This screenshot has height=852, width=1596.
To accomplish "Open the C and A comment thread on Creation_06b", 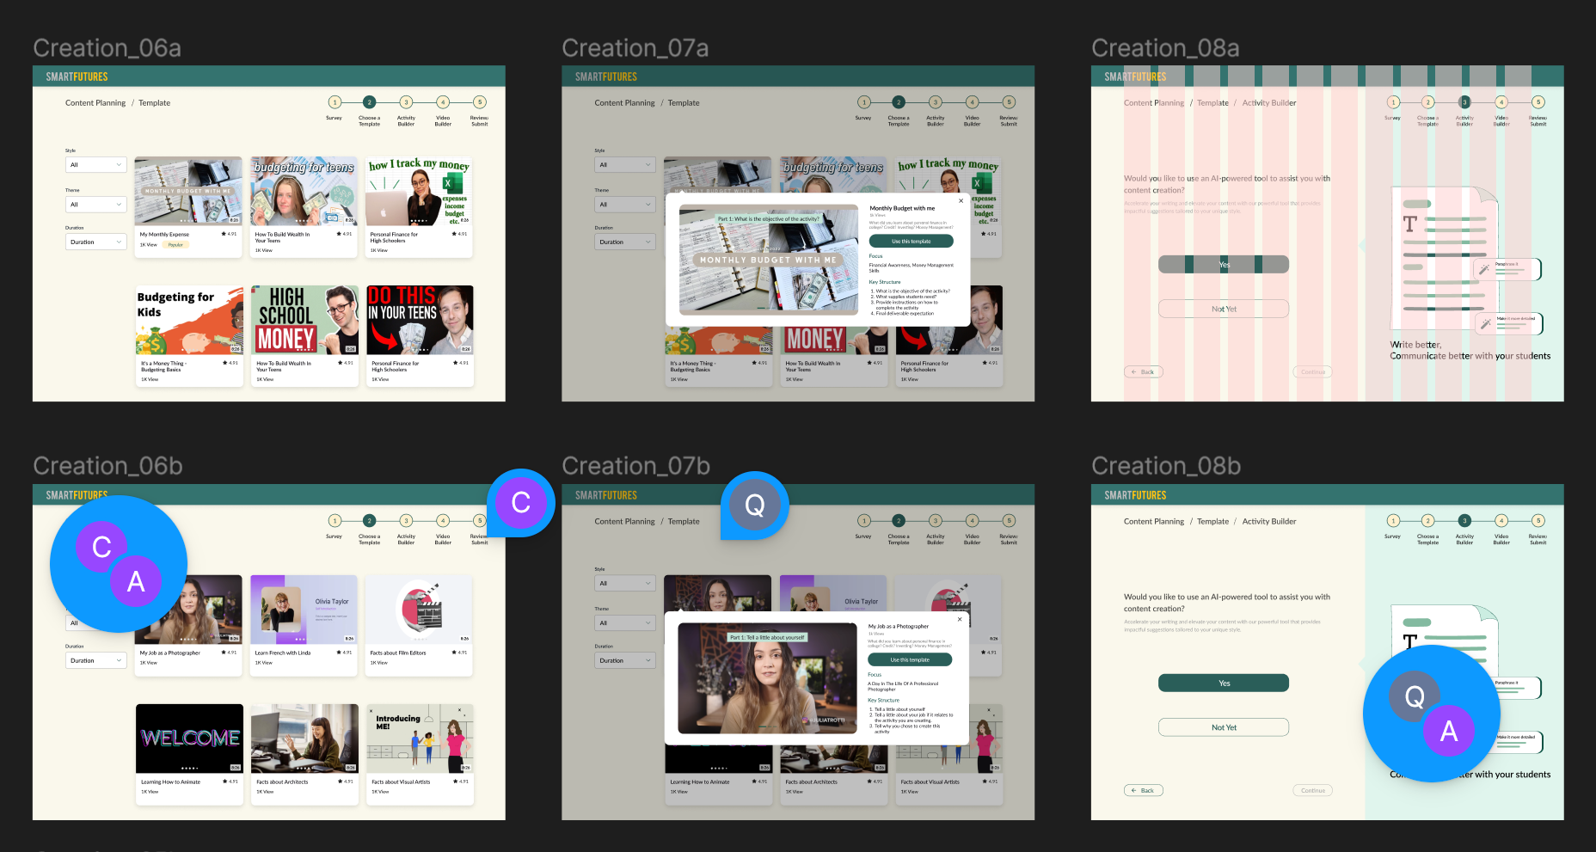I will pos(119,564).
